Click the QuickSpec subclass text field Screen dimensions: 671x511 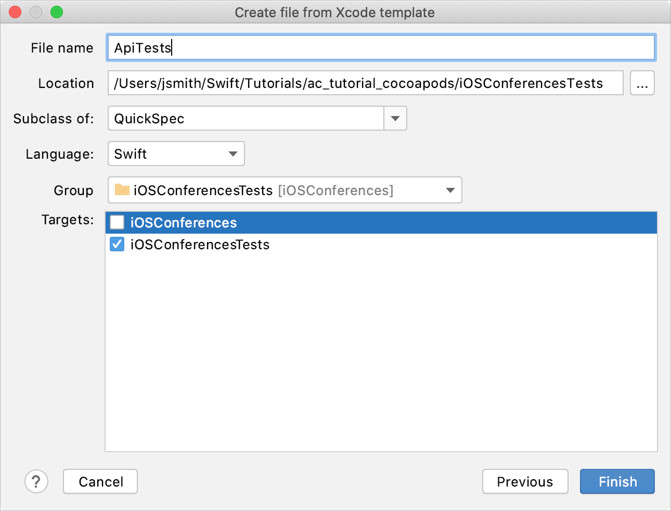click(246, 119)
